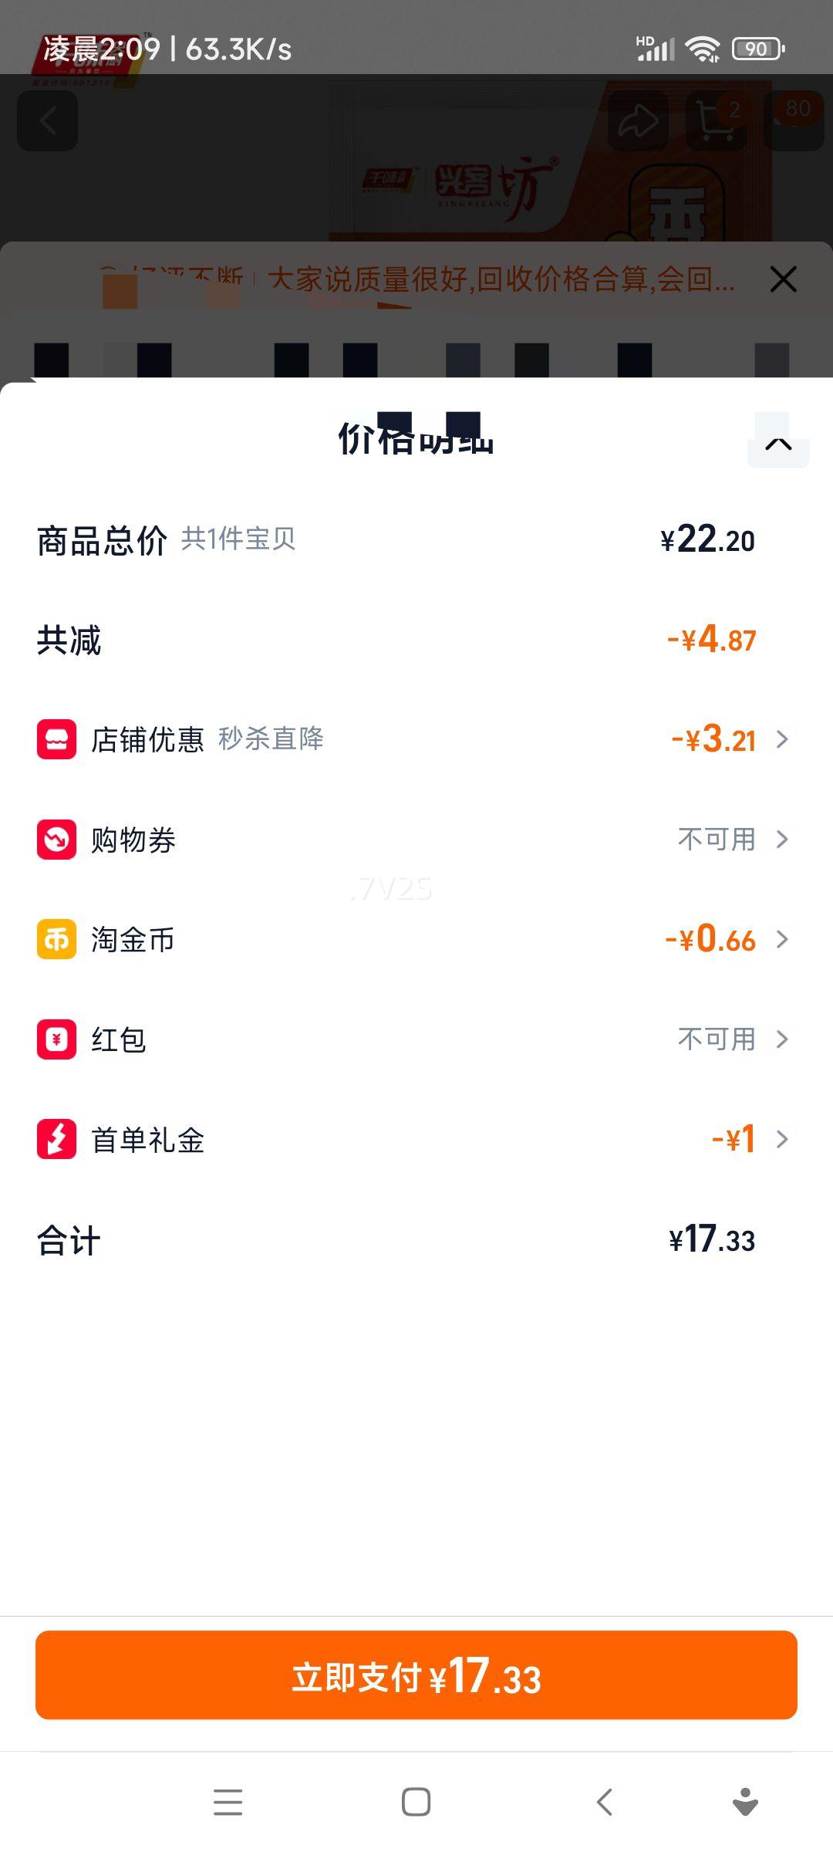Image resolution: width=833 pixels, height=1852 pixels.
Task: Close the review notification banner
Action: pos(783,279)
